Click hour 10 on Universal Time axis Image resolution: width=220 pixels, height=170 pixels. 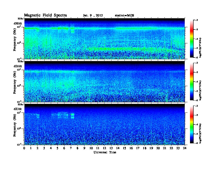pyautogui.click(x=91, y=148)
